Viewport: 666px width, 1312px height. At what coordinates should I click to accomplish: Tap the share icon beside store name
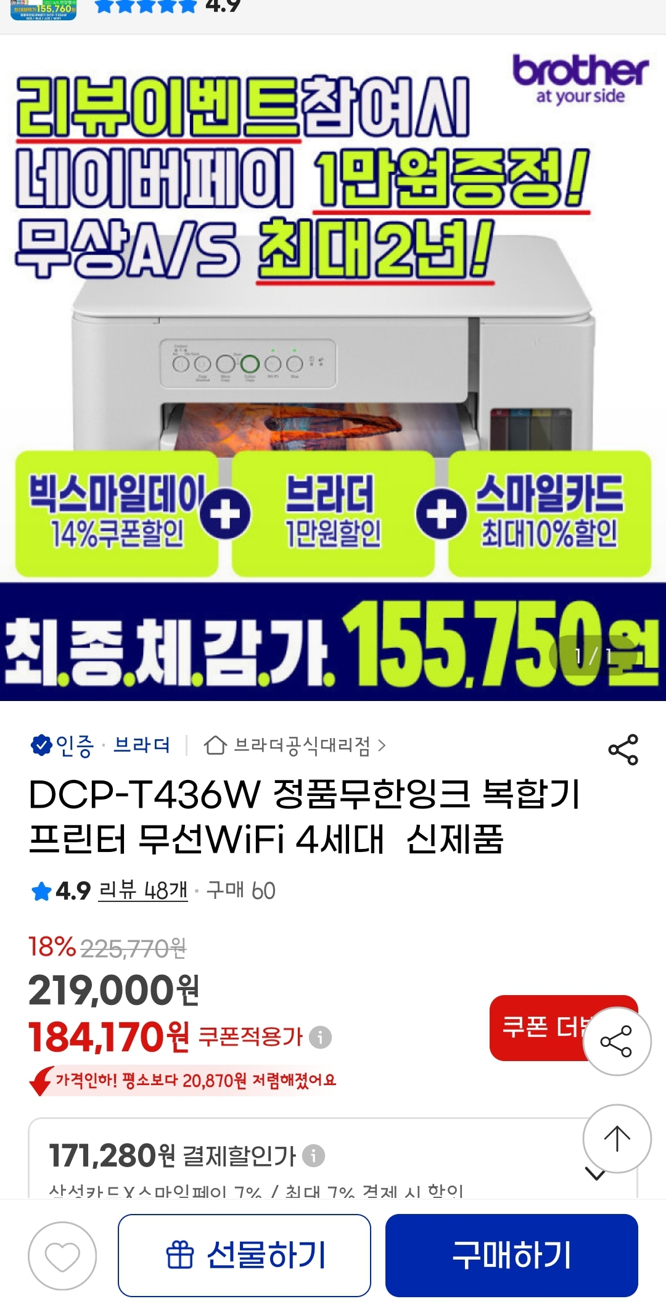click(x=623, y=749)
